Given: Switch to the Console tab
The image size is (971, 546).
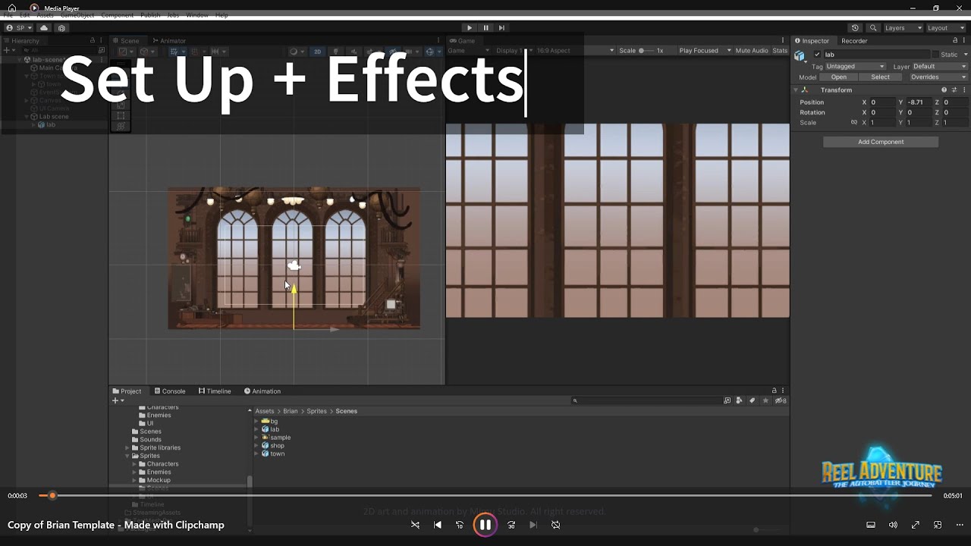Looking at the screenshot, I should 169,391.
